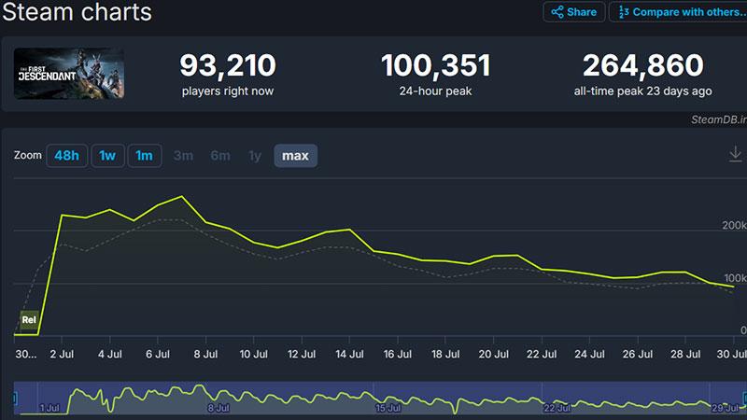This screenshot has width=747, height=420.
Task: Click the 1 Jul label in navigator
Action: [49, 408]
